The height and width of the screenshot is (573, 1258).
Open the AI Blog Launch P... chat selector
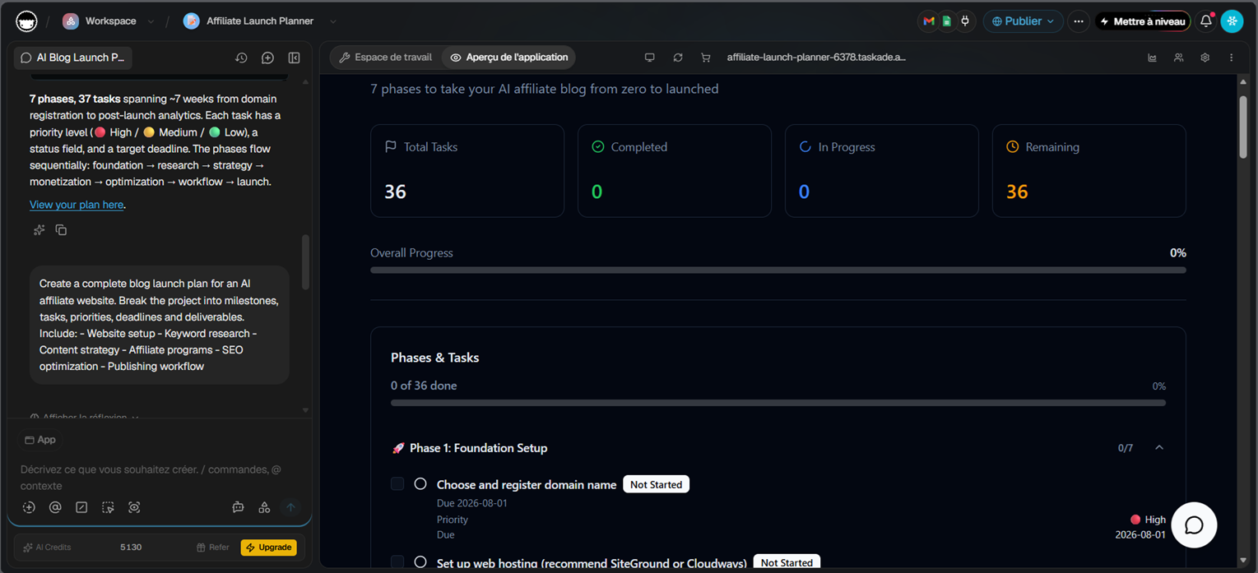73,58
